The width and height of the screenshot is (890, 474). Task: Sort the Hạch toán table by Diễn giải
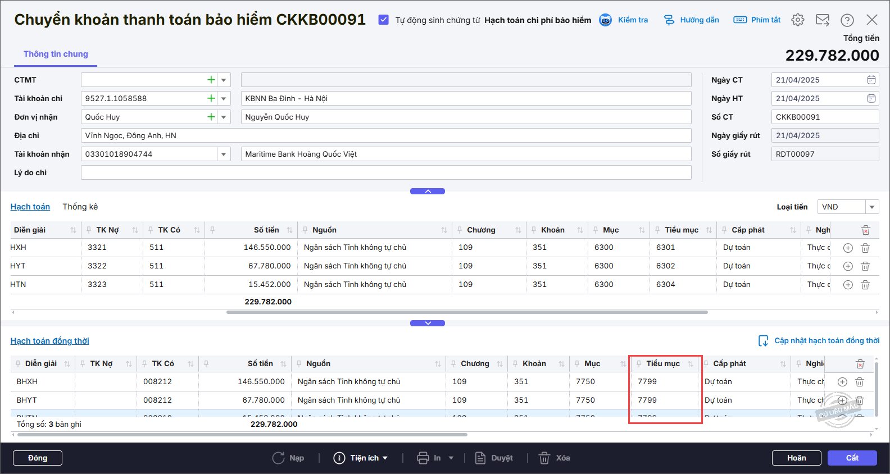pos(73,230)
